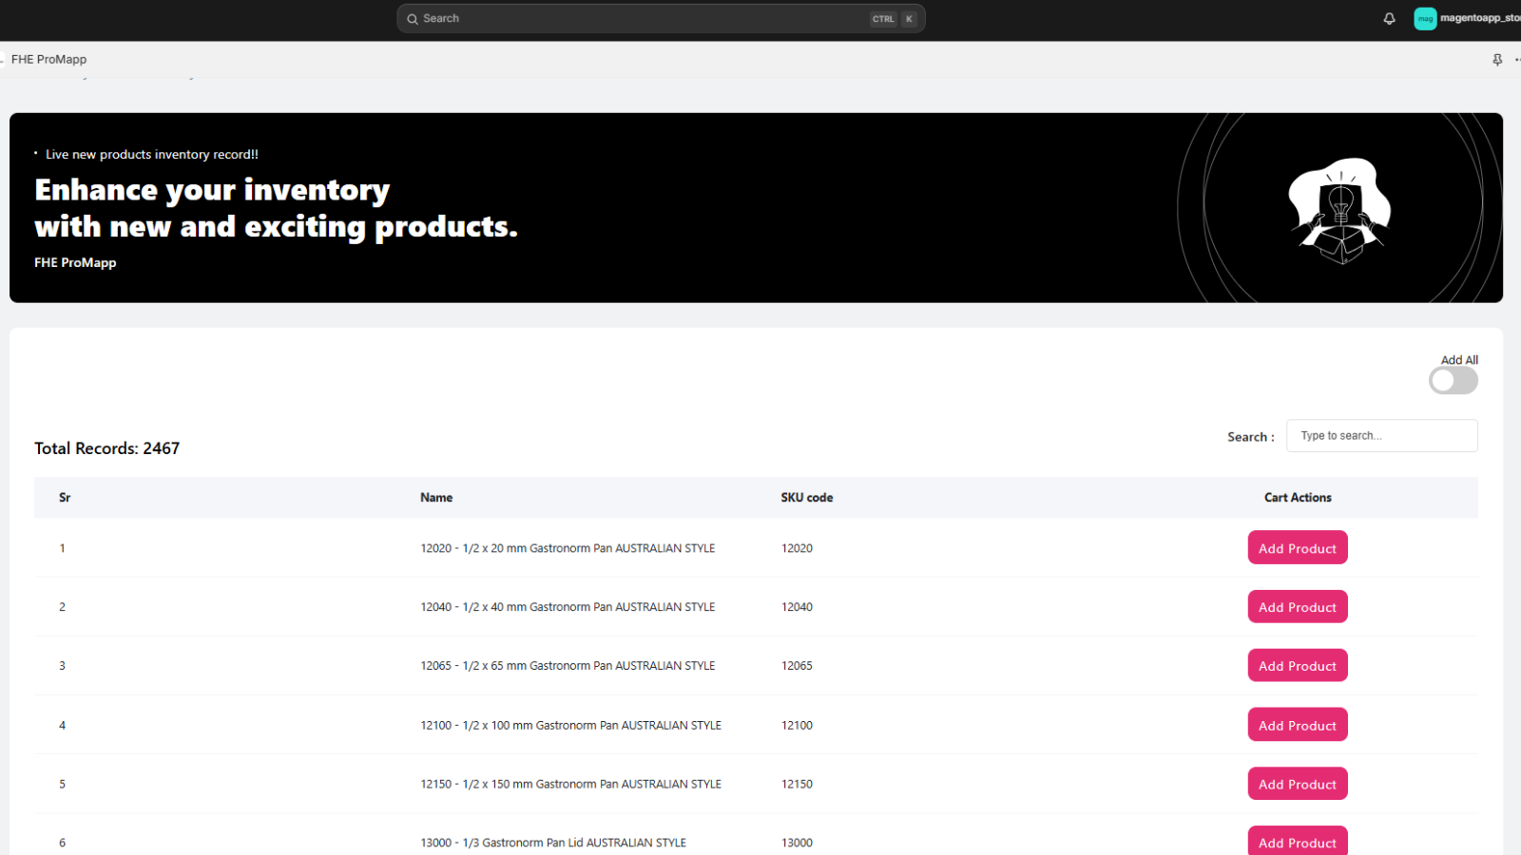Click the CTRL K shortcut badge
The height and width of the screenshot is (855, 1521).
(x=894, y=19)
